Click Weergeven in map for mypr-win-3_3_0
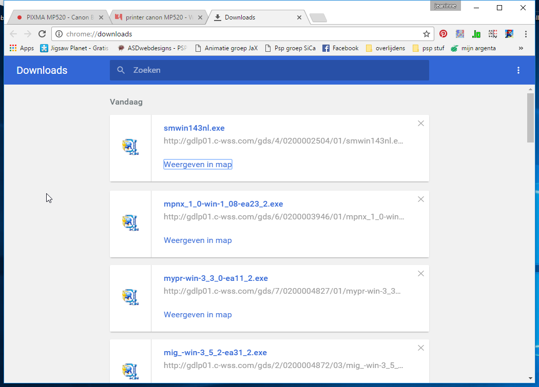Image resolution: width=539 pixels, height=387 pixels. (x=198, y=315)
